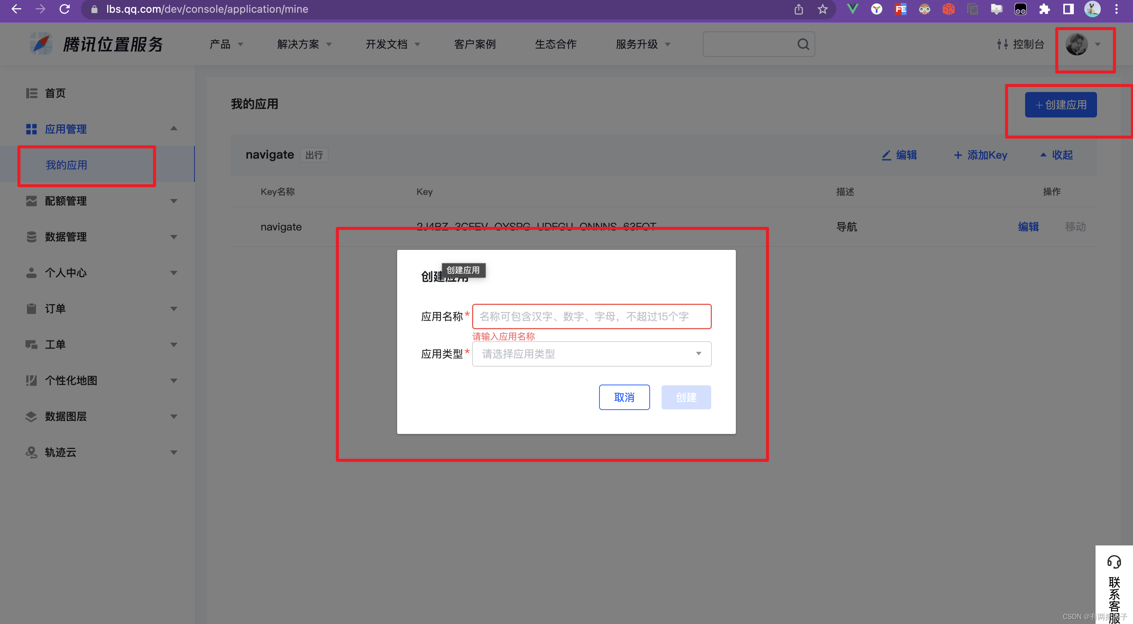Click the share page icon in address bar
This screenshot has height=624, width=1133.
tap(799, 9)
